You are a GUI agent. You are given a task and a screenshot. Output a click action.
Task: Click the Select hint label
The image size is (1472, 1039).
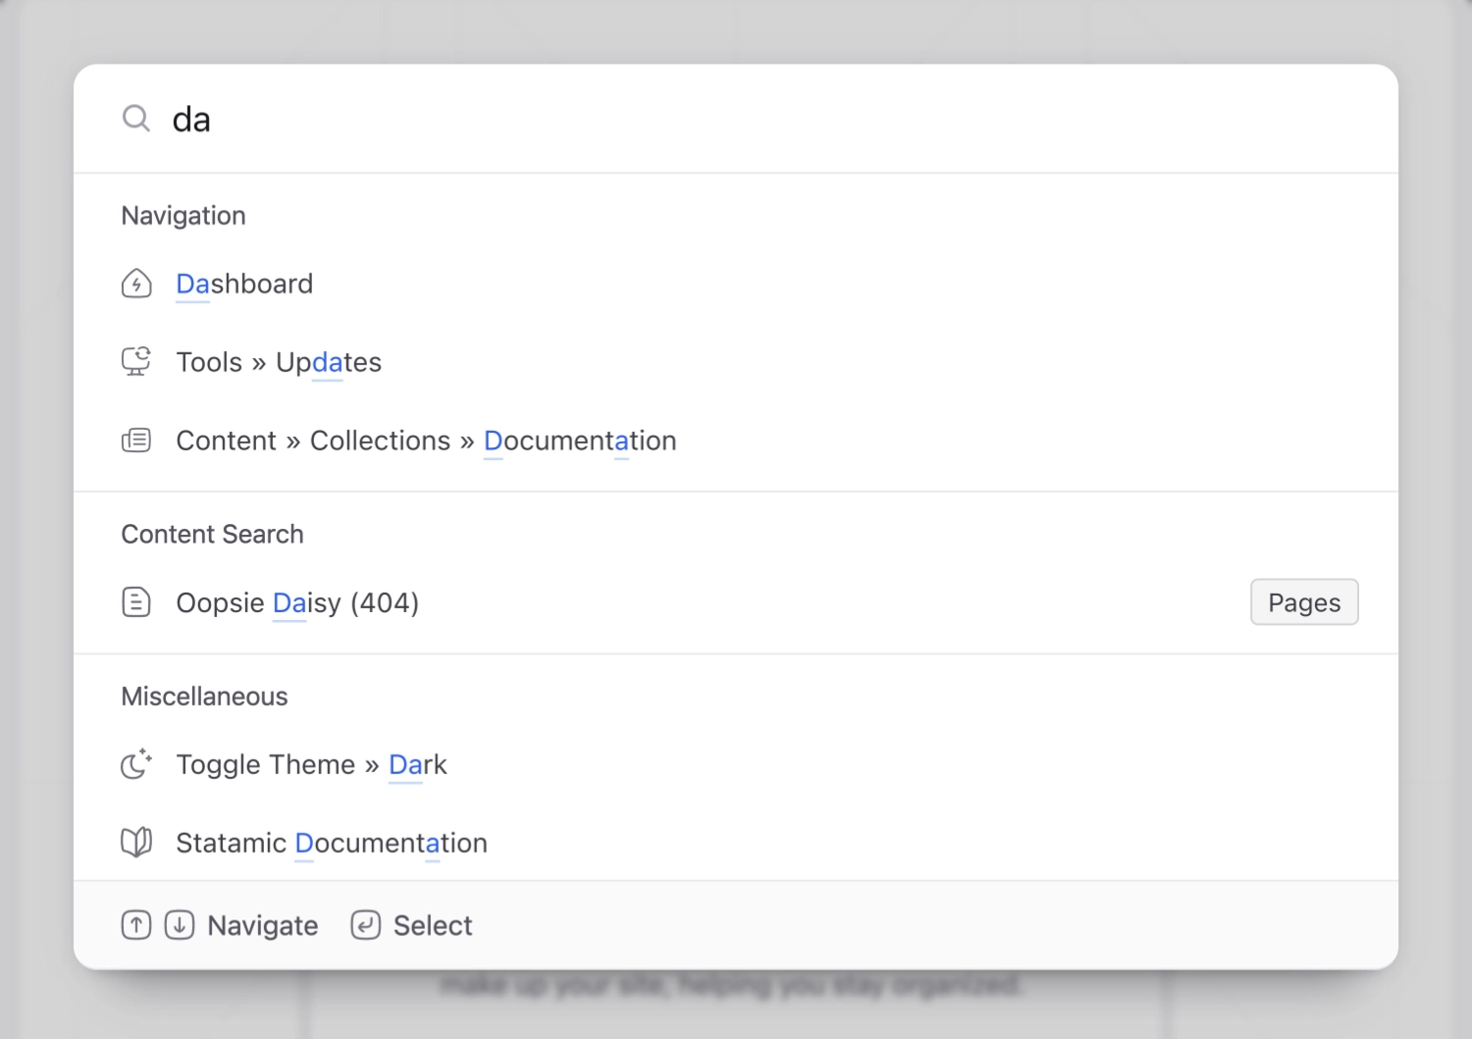(433, 926)
